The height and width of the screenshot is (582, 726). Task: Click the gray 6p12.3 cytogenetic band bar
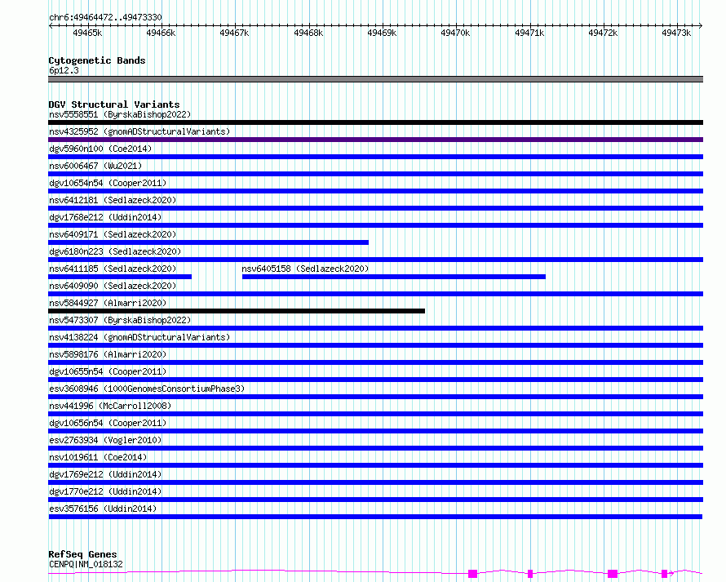point(375,79)
